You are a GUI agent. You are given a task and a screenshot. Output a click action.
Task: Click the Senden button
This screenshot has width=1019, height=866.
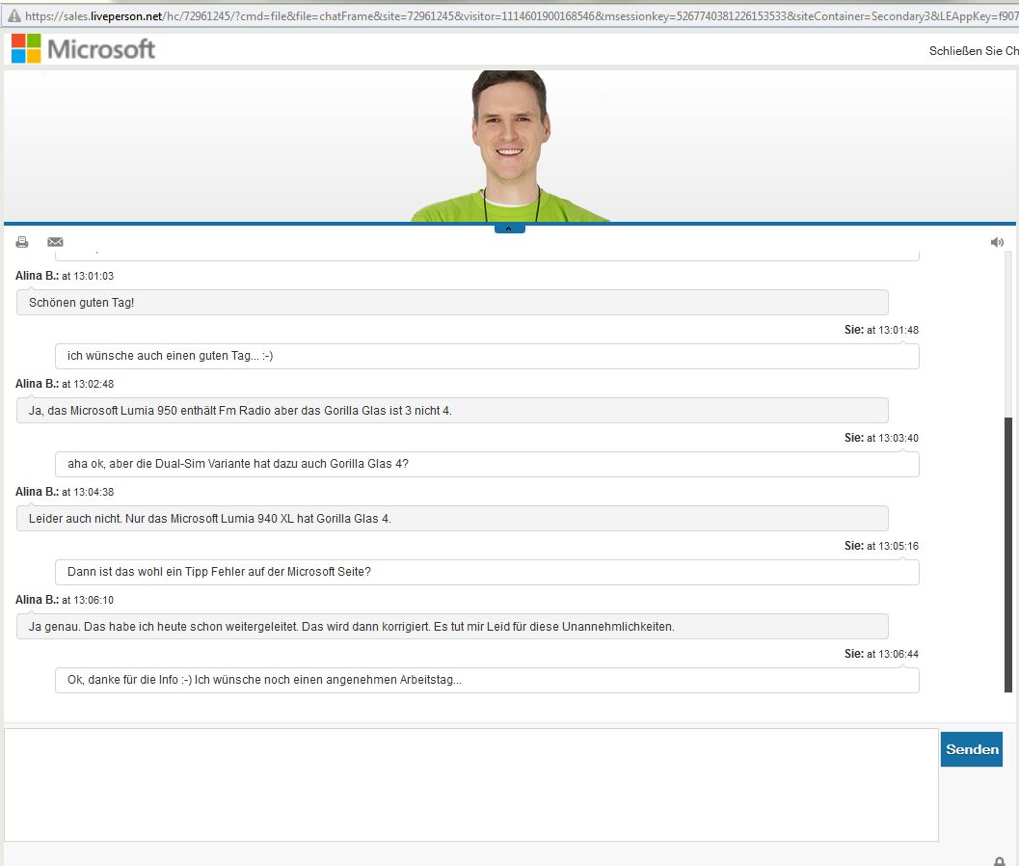point(972,749)
